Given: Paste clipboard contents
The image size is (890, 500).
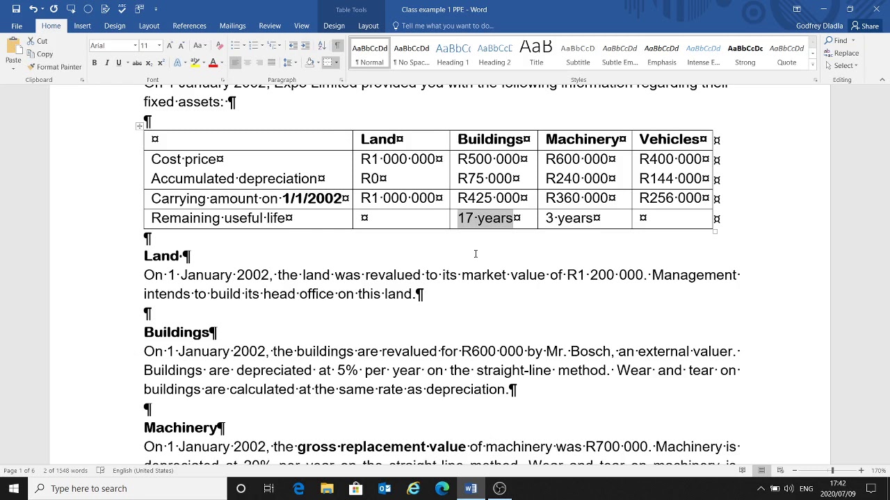Looking at the screenshot, I should tap(13, 52).
